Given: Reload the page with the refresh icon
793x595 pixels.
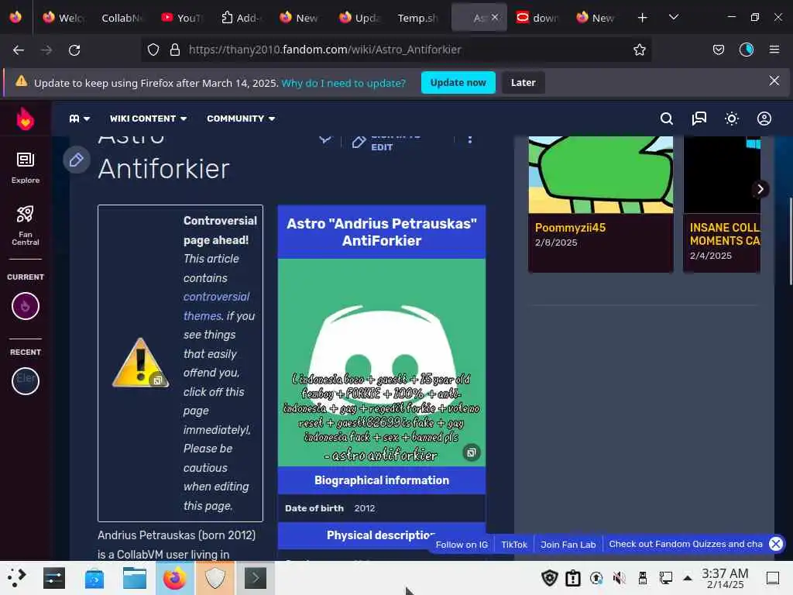Looking at the screenshot, I should [74, 50].
